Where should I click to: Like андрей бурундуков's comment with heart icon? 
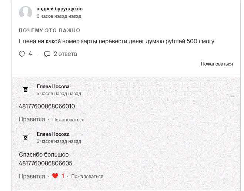coord(22,54)
